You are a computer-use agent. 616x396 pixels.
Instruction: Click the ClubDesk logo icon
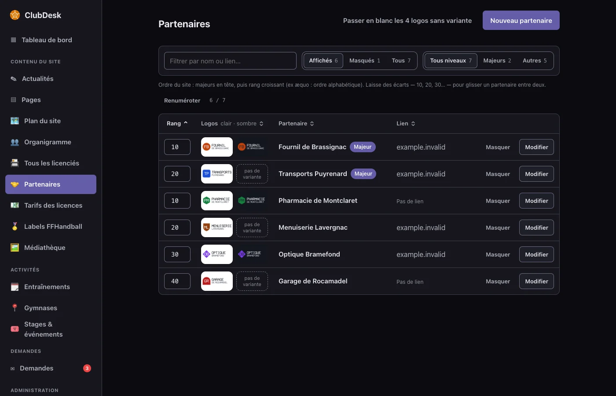pyautogui.click(x=15, y=15)
